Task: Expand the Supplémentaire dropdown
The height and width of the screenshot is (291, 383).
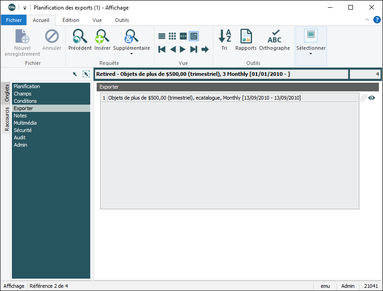Action: (131, 54)
